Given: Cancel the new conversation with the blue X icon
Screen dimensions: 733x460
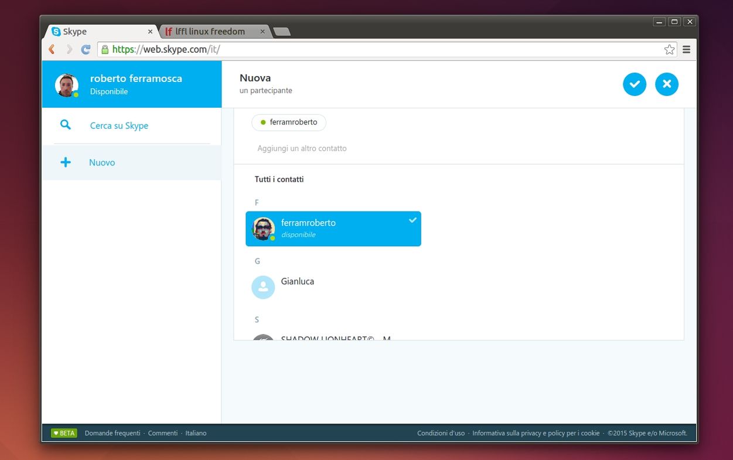Looking at the screenshot, I should pyautogui.click(x=667, y=84).
